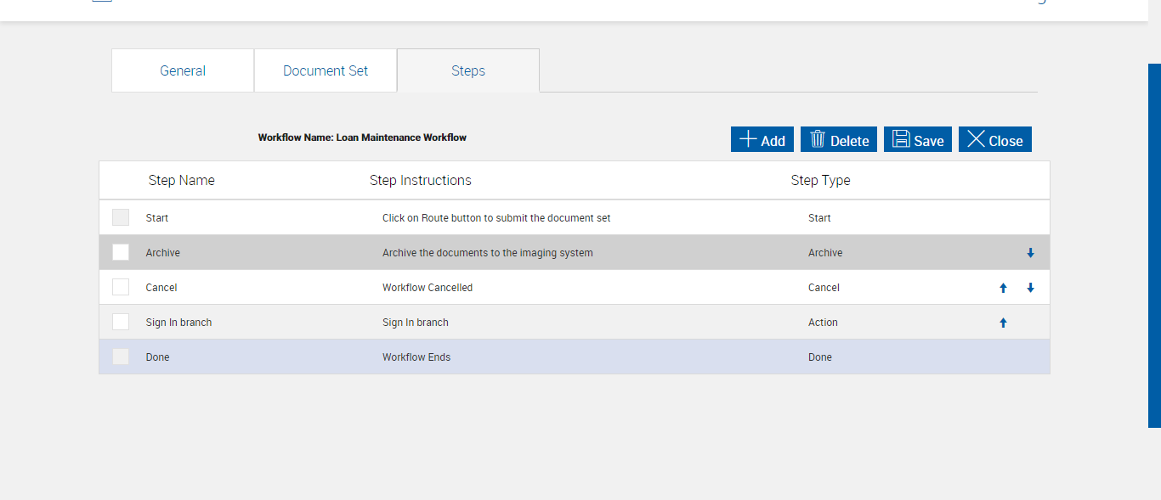Click the Step Name column header

(x=181, y=180)
